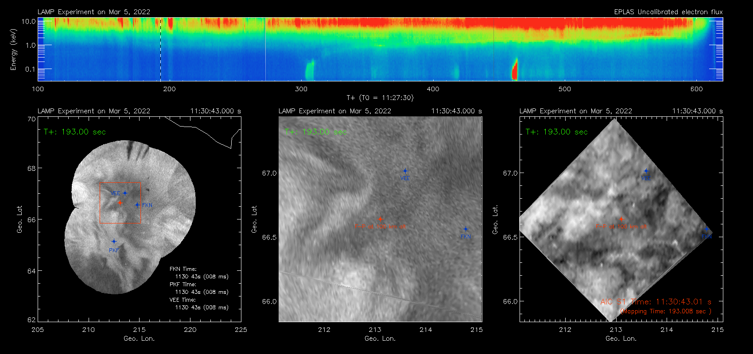Click the 200 tick on the spectrogram time axis

[x=169, y=89]
